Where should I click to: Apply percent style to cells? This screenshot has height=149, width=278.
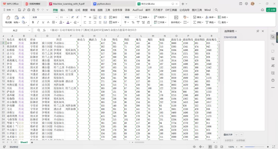[x=133, y=22]
